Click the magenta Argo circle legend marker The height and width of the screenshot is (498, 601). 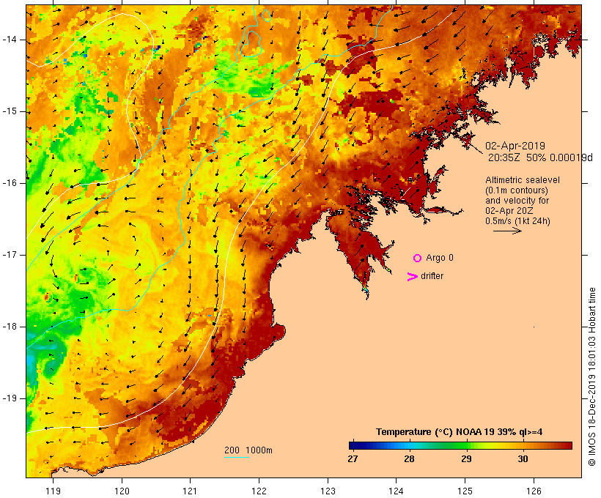click(x=418, y=258)
